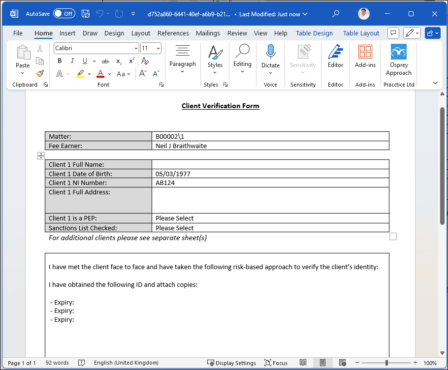Toggle AutoSave on

point(64,13)
